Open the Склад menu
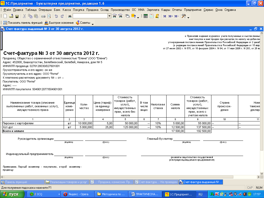Image resolution: width=264 pixels, height=198 pixels. (105, 10)
